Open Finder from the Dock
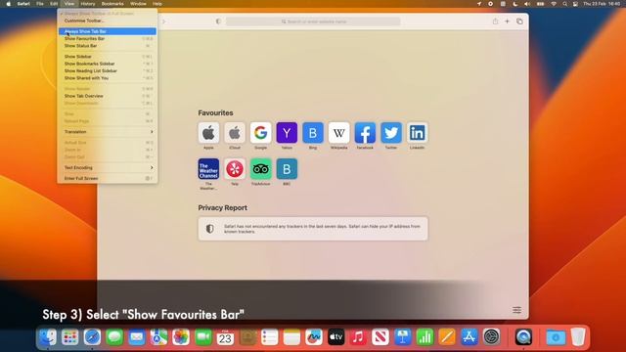626x352 pixels. [48, 337]
